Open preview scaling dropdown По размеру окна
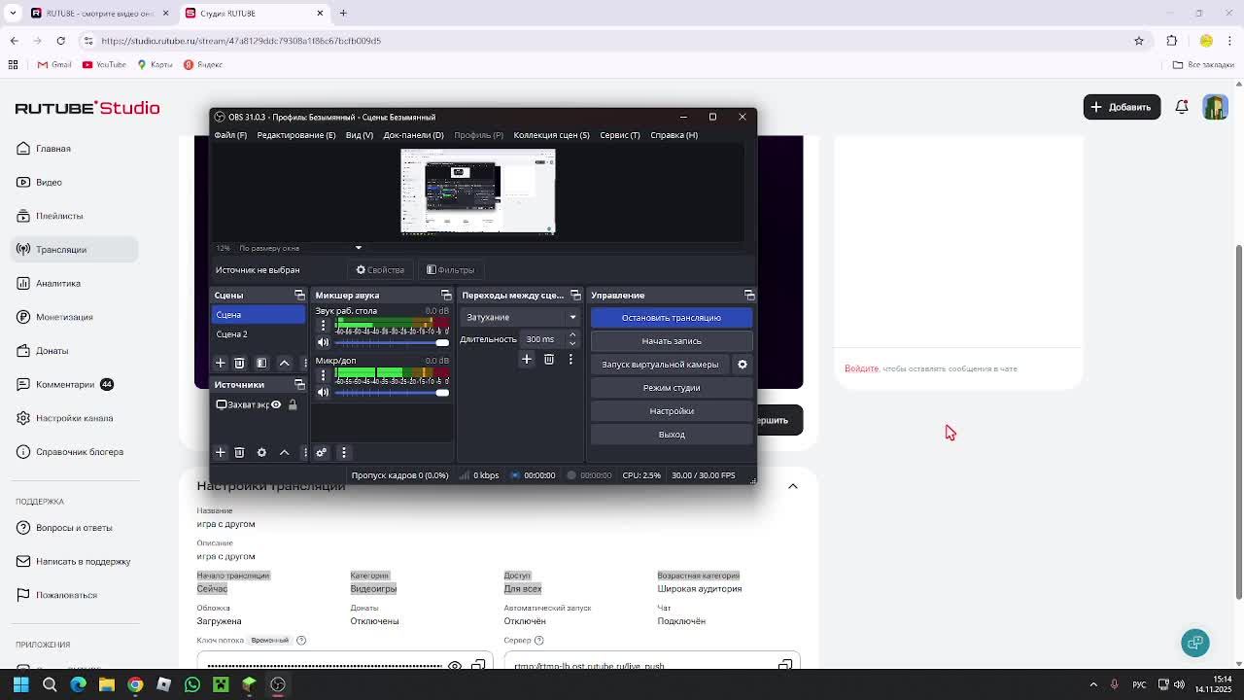This screenshot has height=700, width=1244. coord(300,248)
